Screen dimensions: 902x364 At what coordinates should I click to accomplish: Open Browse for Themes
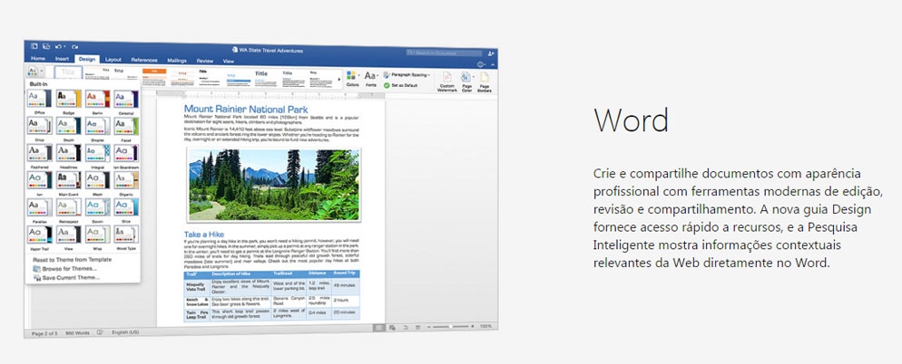coord(66,269)
